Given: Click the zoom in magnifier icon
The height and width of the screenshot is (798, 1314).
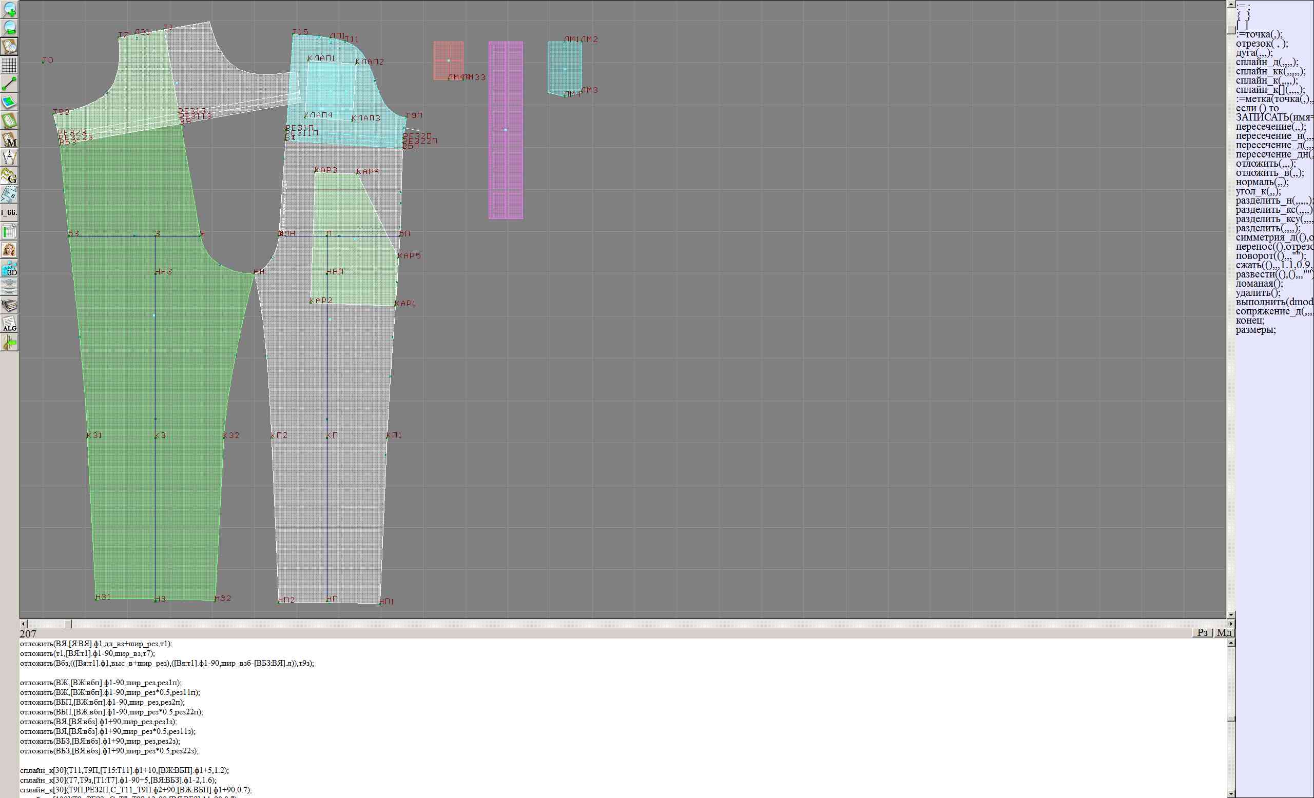Looking at the screenshot, I should 9,9.
